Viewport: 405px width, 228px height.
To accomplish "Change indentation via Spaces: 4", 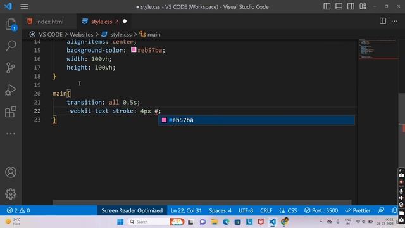I will (220, 210).
